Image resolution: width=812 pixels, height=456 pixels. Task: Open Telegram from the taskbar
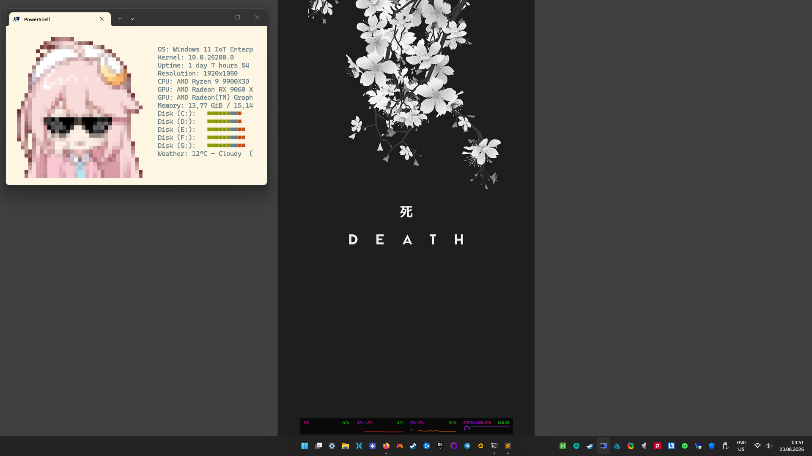pos(467,446)
